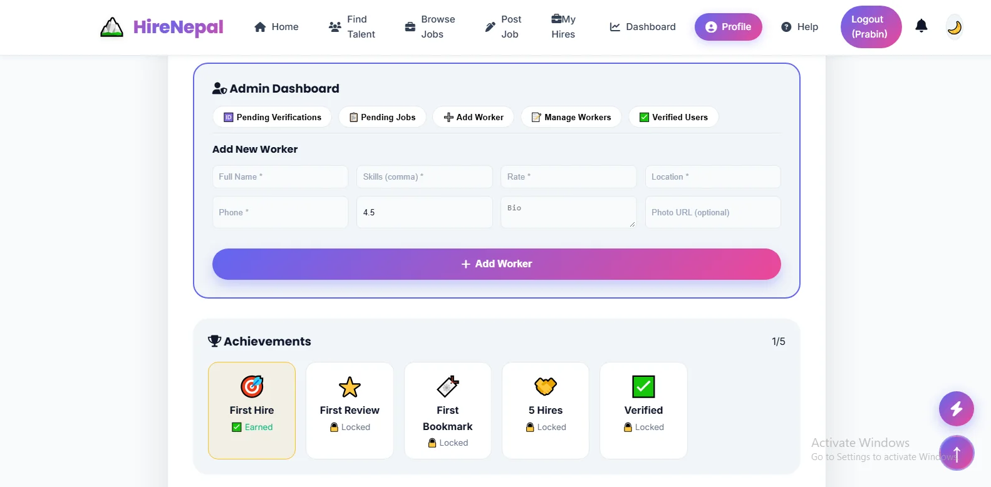Switch to Pending Verifications tab
Image resolution: width=991 pixels, height=487 pixels.
272,117
